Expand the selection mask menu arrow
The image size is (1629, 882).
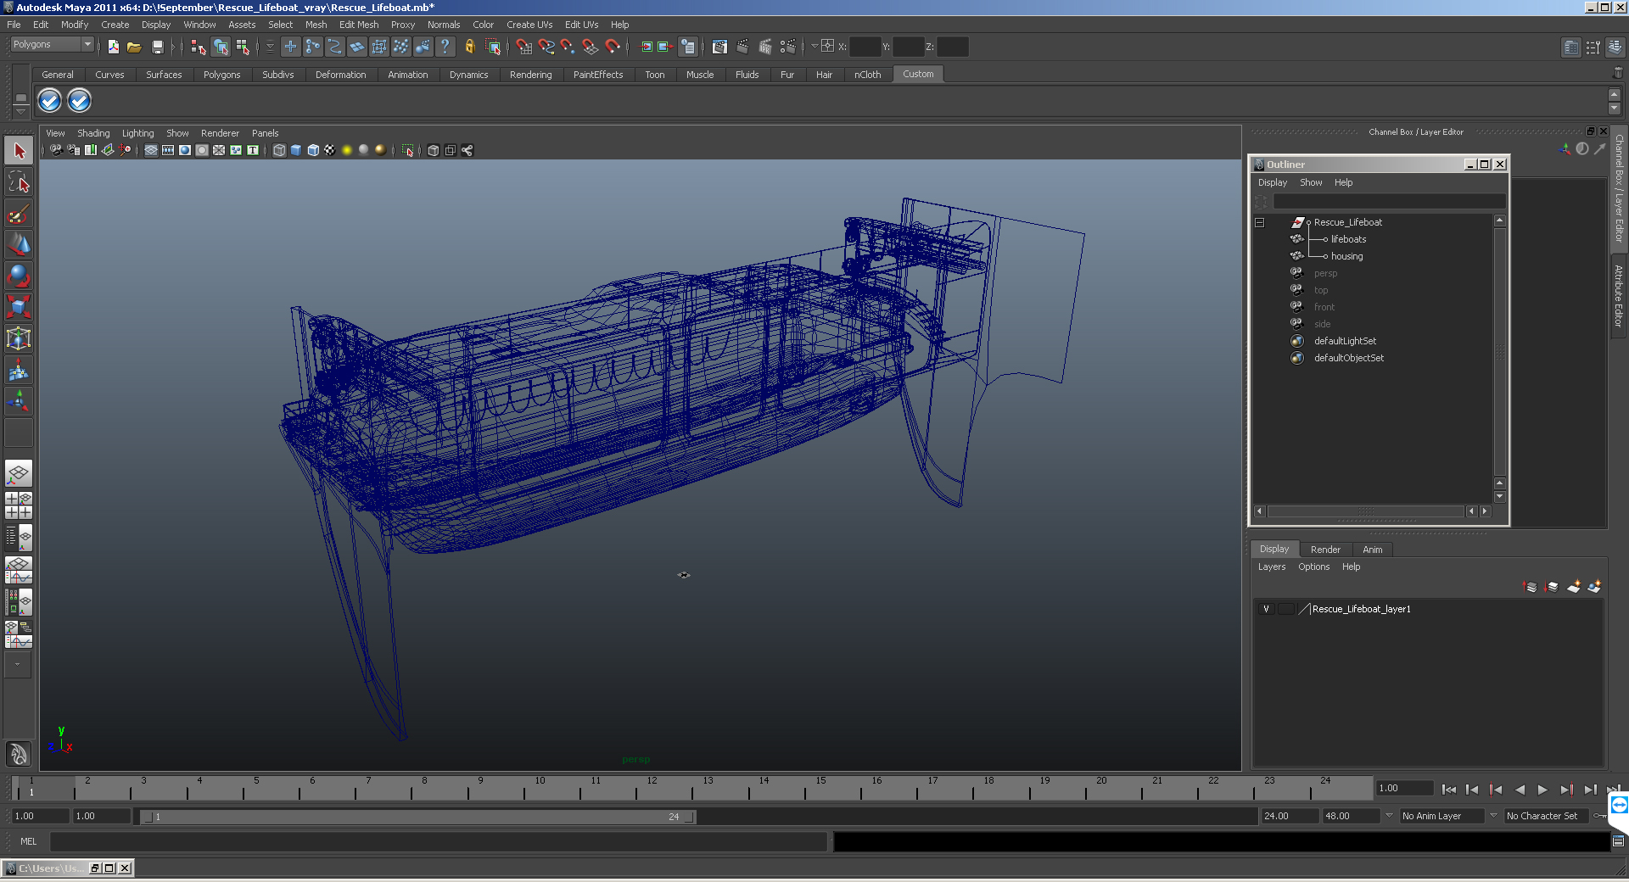tap(271, 47)
